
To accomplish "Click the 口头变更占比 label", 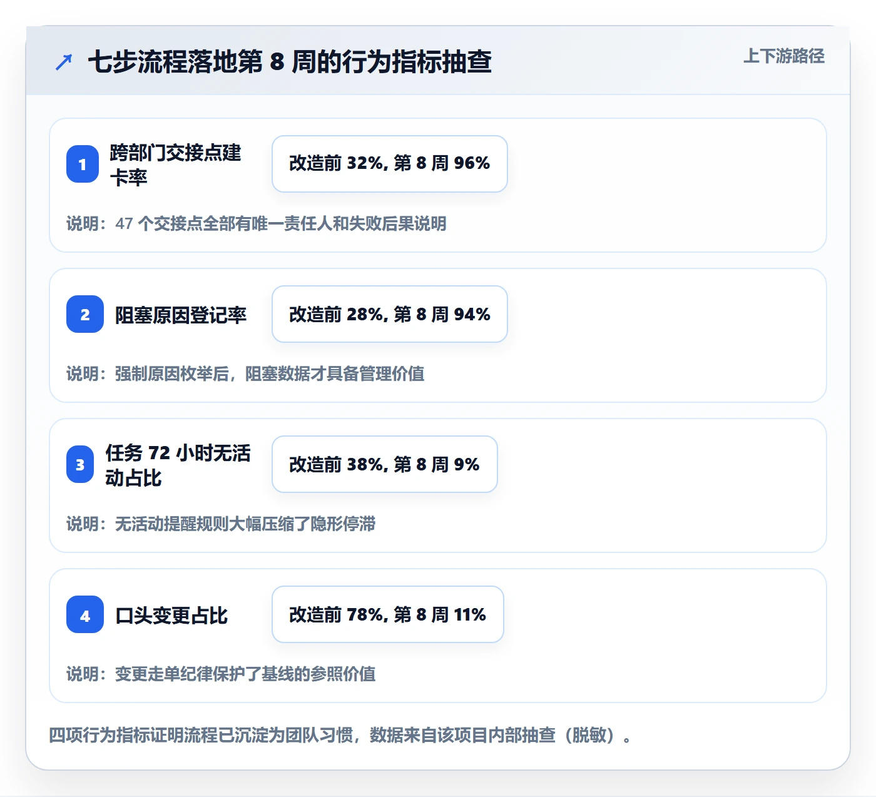I will pos(171,615).
